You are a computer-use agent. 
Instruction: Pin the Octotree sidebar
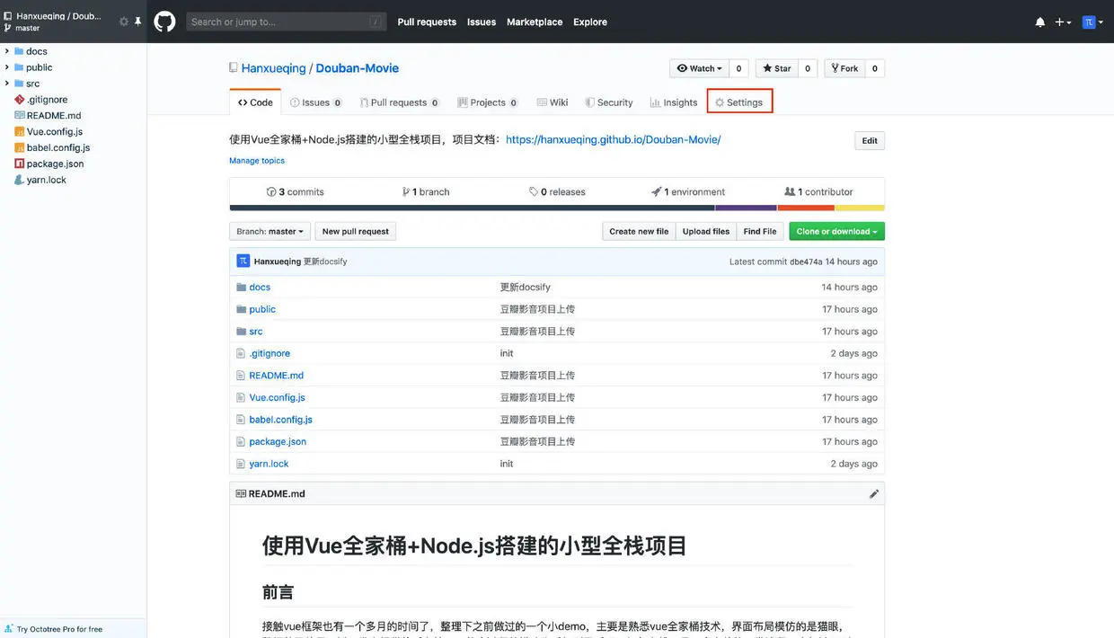click(x=137, y=22)
